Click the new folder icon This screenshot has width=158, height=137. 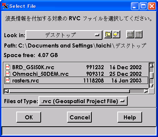(x=130, y=35)
